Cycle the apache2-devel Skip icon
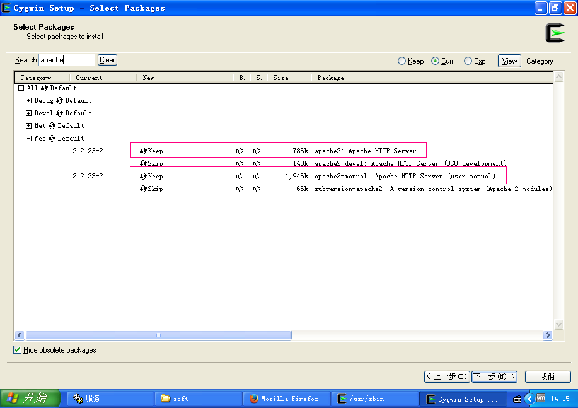The height and width of the screenshot is (408, 578). pos(143,163)
